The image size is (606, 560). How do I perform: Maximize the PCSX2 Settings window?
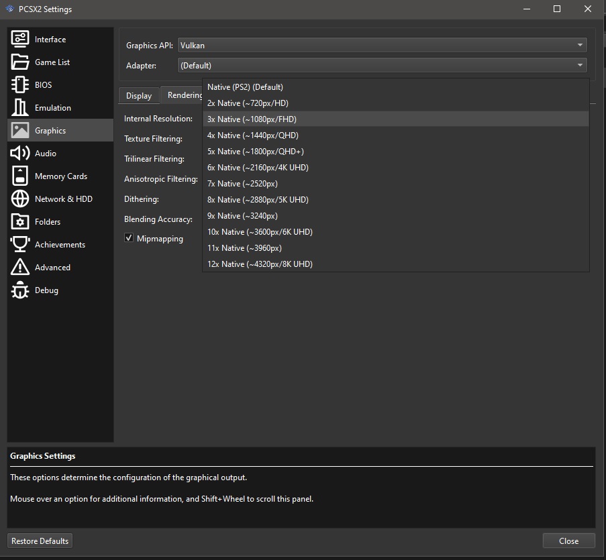coord(557,9)
